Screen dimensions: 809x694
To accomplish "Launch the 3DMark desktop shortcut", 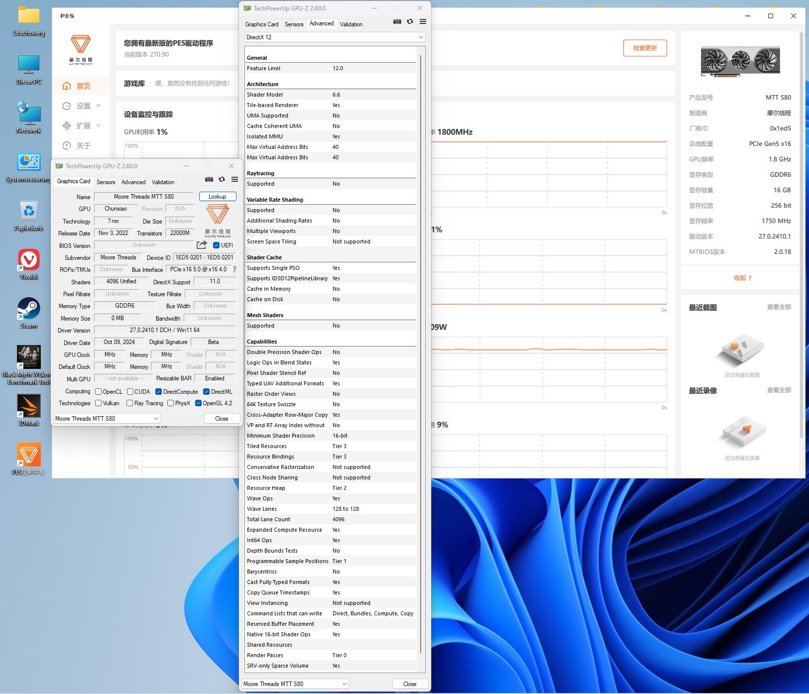I will (x=29, y=410).
